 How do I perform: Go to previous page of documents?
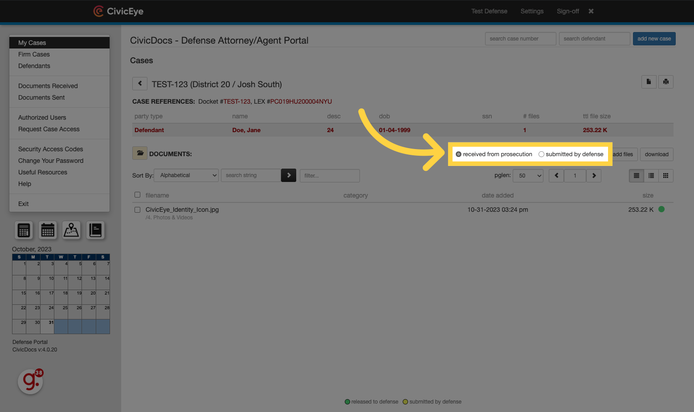(556, 176)
